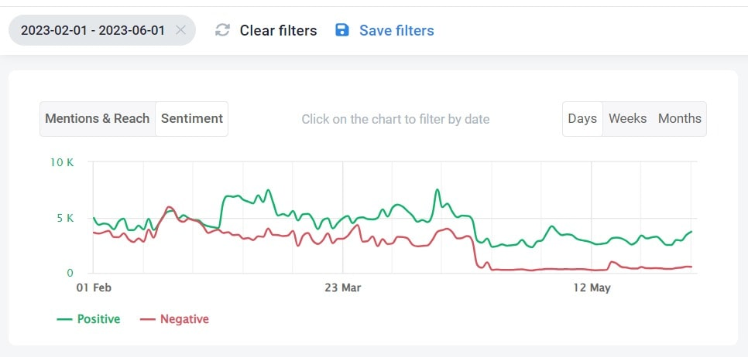Click the refresh icon beside Clear filters
The height and width of the screenshot is (357, 748).
(x=222, y=30)
